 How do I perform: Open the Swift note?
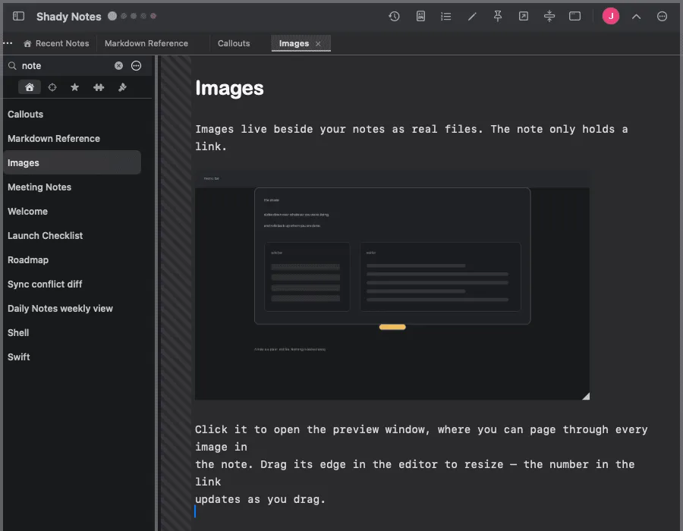72,357
